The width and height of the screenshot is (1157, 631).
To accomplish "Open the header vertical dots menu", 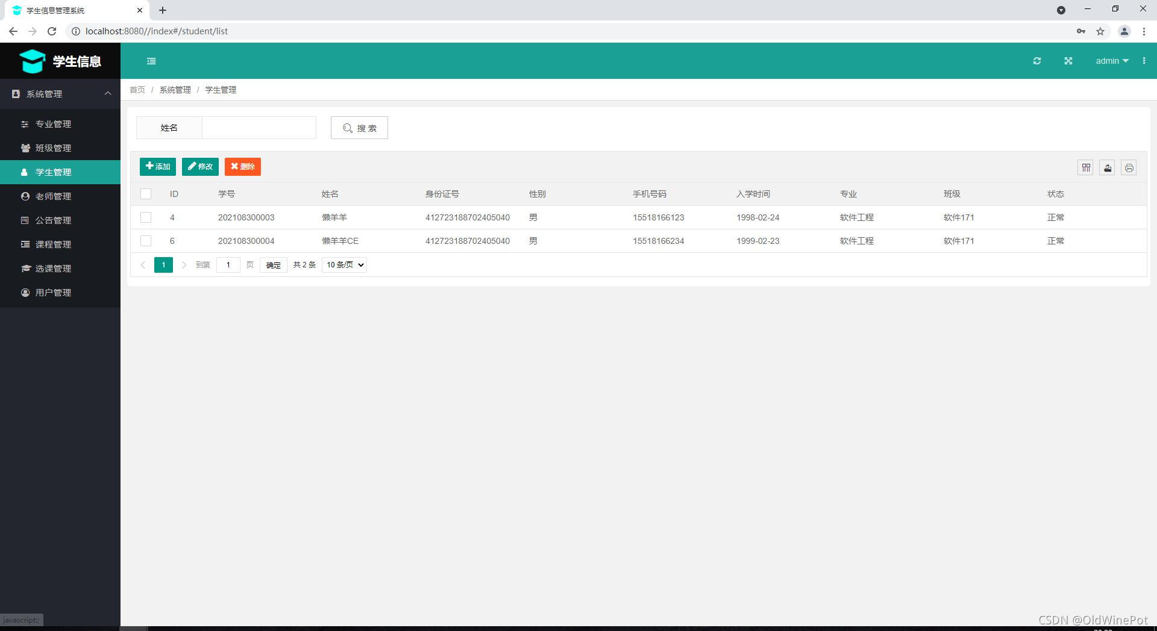I will point(1144,61).
